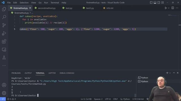The image size is (181, 101).
Task: Open the Run and Debug view
Action: [4, 33]
